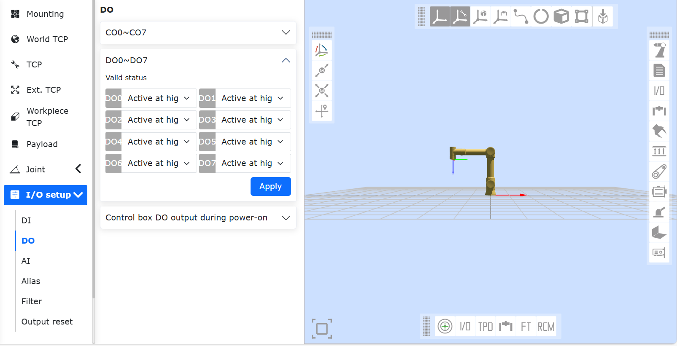The image size is (677, 346).
Task: Open the claw gripper icon in right toolbar
Action: (659, 131)
